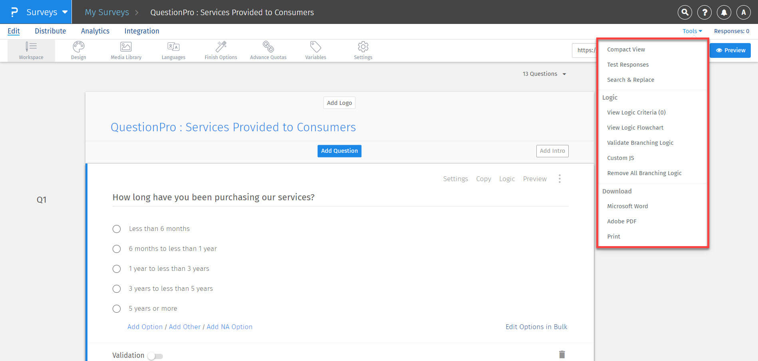Viewport: 758px width, 361px height.
Task: Click the survey URL input field
Action: 585,50
